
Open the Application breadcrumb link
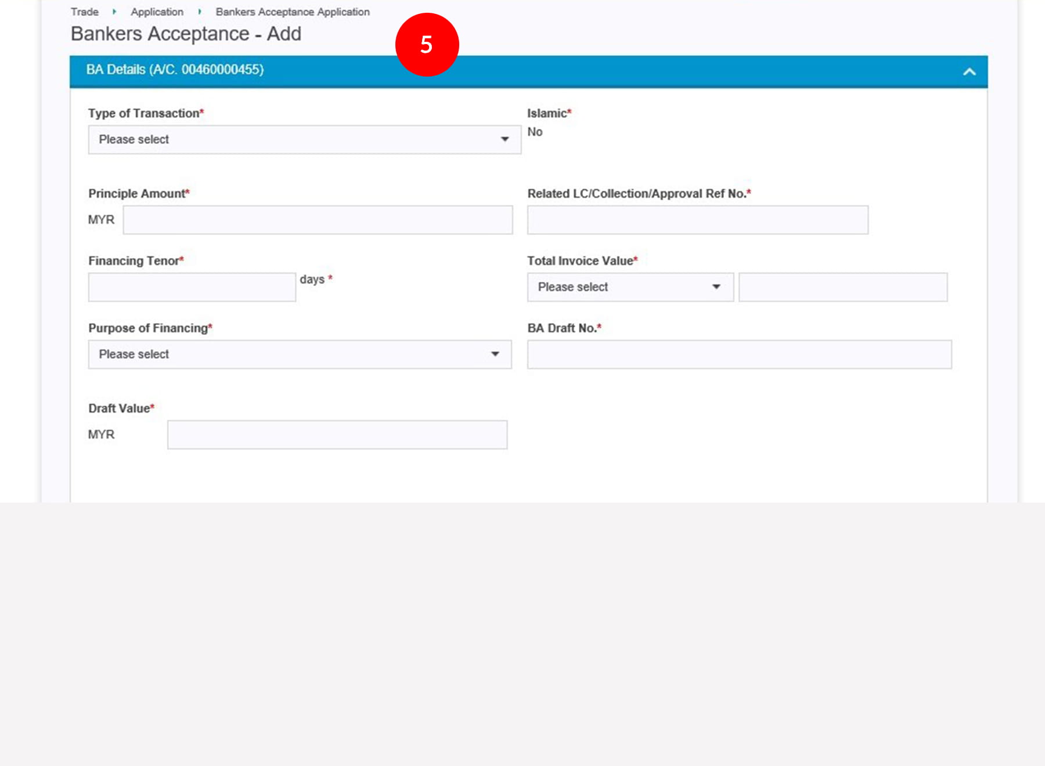(x=157, y=12)
